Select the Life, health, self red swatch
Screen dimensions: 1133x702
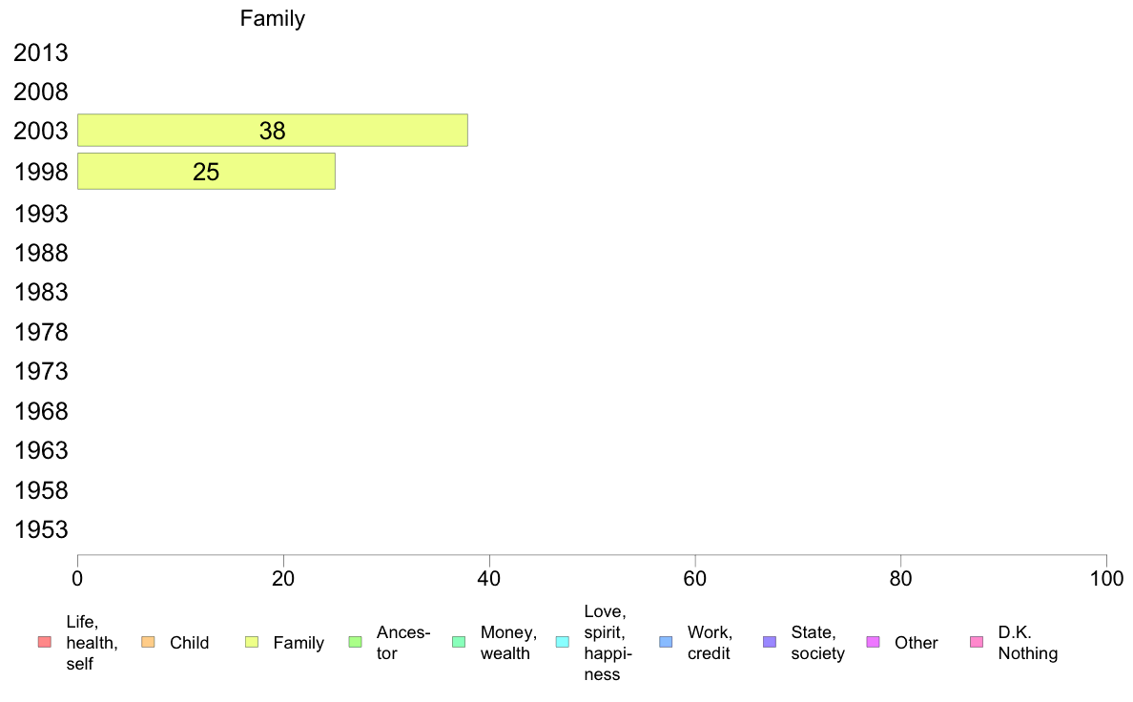coord(45,642)
